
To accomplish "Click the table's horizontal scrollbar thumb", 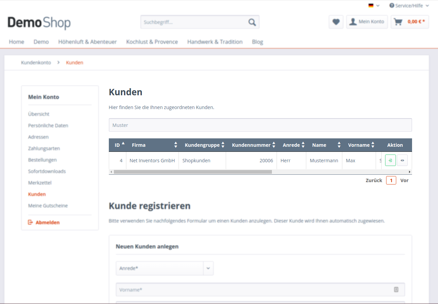I will click(193, 172).
